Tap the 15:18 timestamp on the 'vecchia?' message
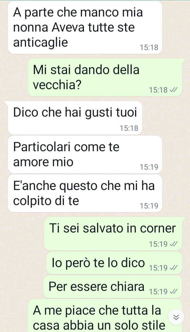 tap(158, 90)
